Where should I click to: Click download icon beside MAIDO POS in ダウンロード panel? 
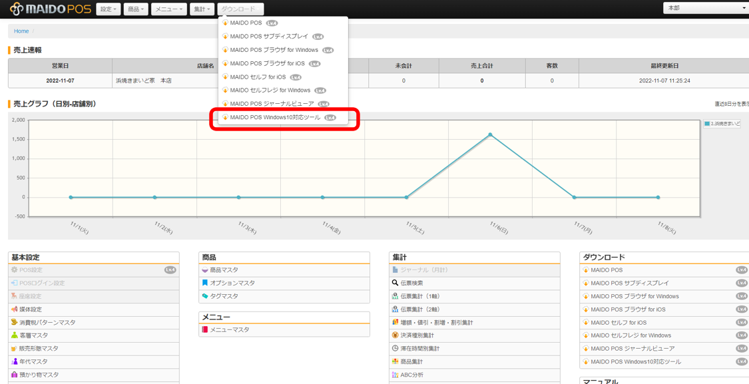click(586, 270)
